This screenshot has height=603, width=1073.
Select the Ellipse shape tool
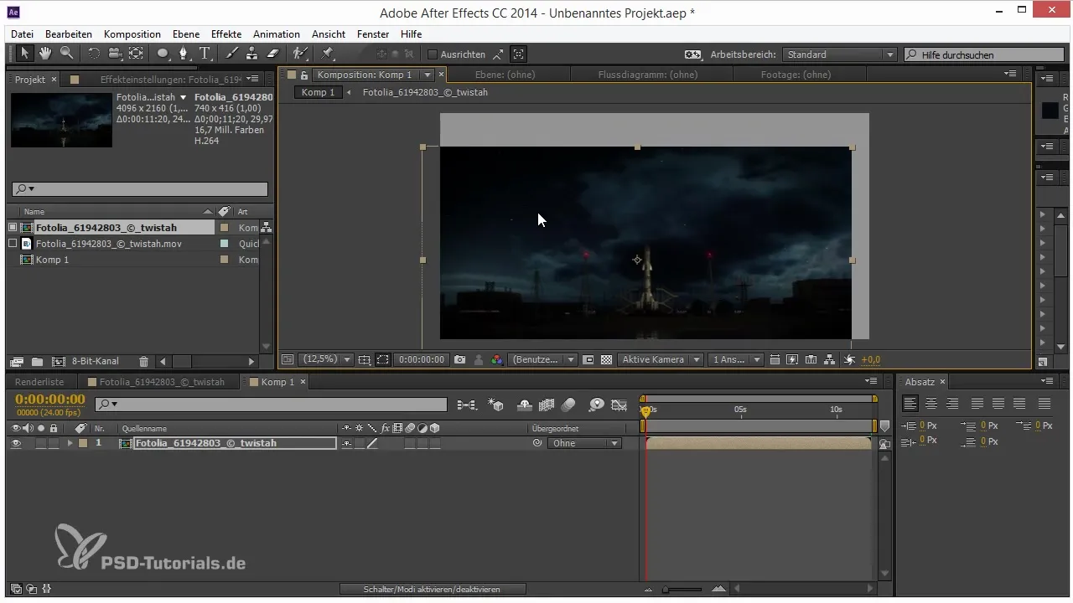click(x=163, y=54)
